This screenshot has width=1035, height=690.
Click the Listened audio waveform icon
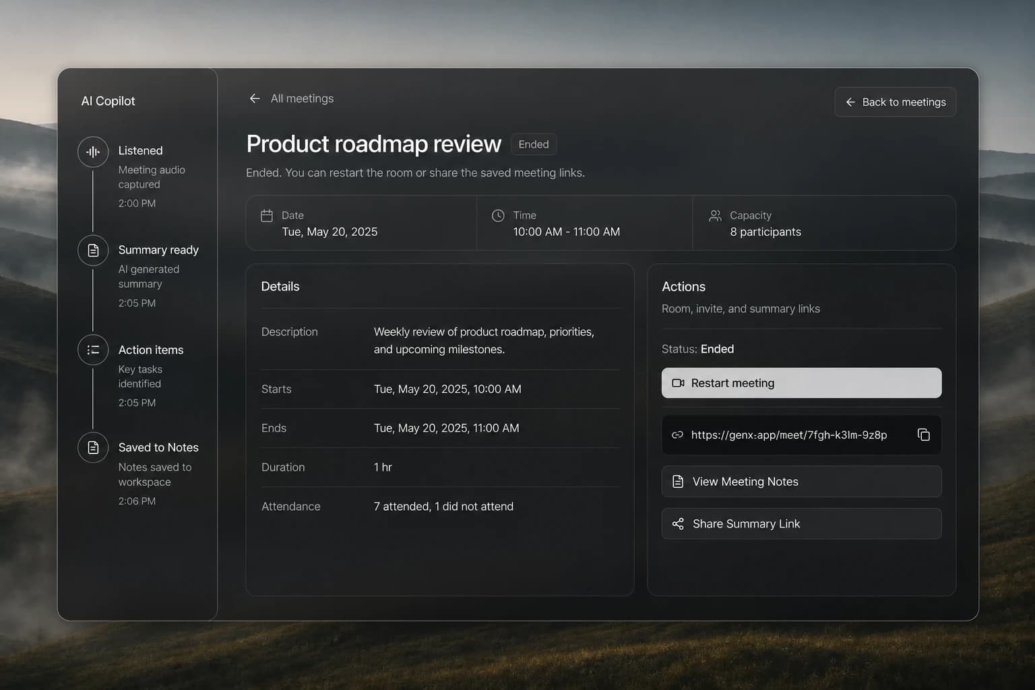(x=93, y=152)
